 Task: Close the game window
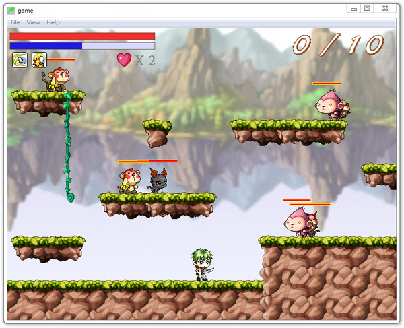(x=385, y=9)
